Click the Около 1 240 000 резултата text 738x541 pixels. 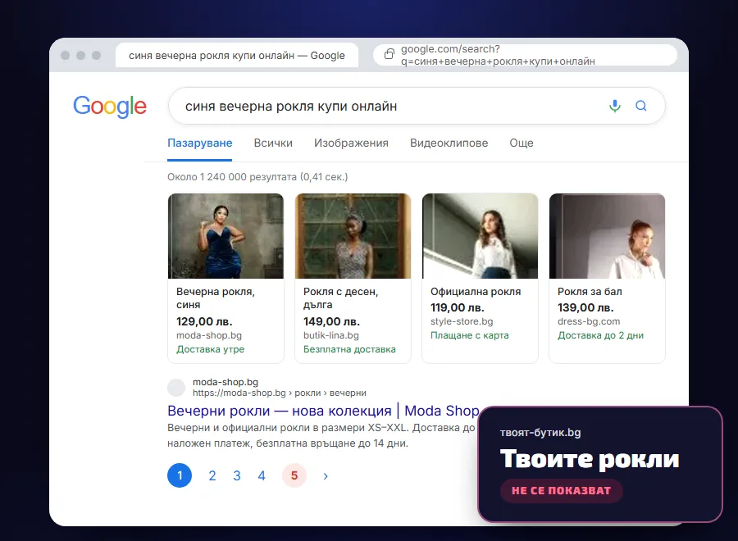[257, 177]
